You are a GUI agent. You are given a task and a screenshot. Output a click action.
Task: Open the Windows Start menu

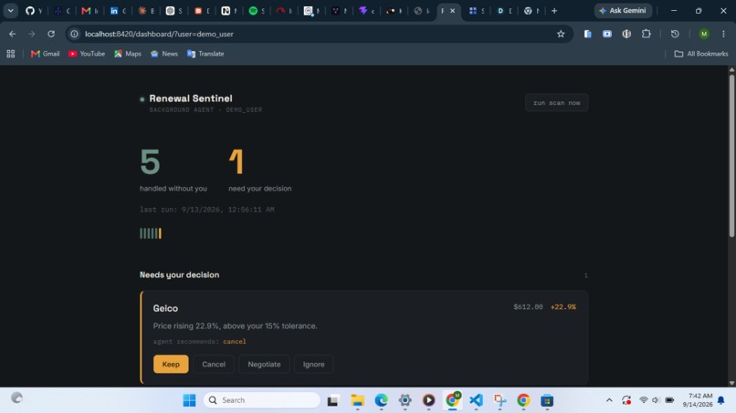point(189,400)
